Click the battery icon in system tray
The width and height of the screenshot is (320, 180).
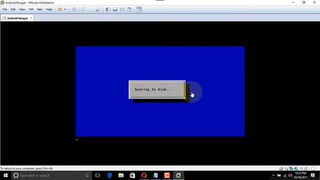pyautogui.click(x=279, y=175)
